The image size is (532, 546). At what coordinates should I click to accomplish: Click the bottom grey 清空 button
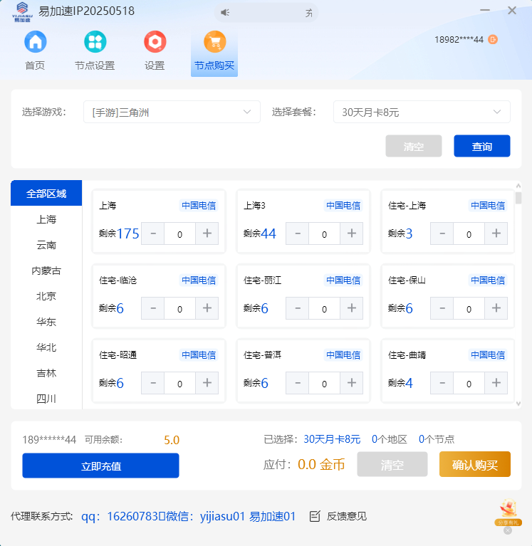tap(392, 465)
